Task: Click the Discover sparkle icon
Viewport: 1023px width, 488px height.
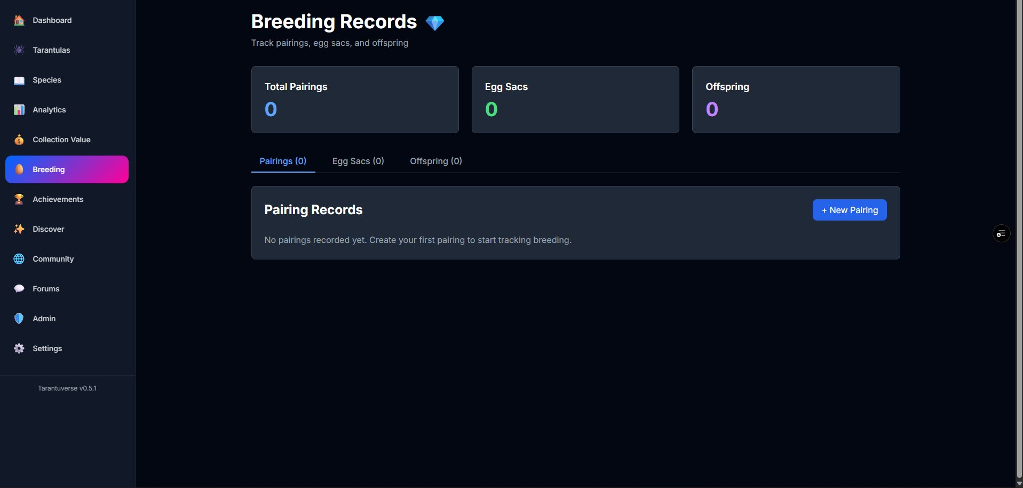Action: click(x=19, y=229)
